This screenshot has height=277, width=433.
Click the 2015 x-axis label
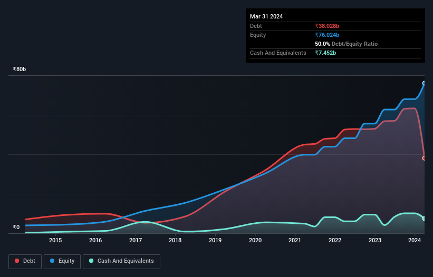click(x=55, y=240)
